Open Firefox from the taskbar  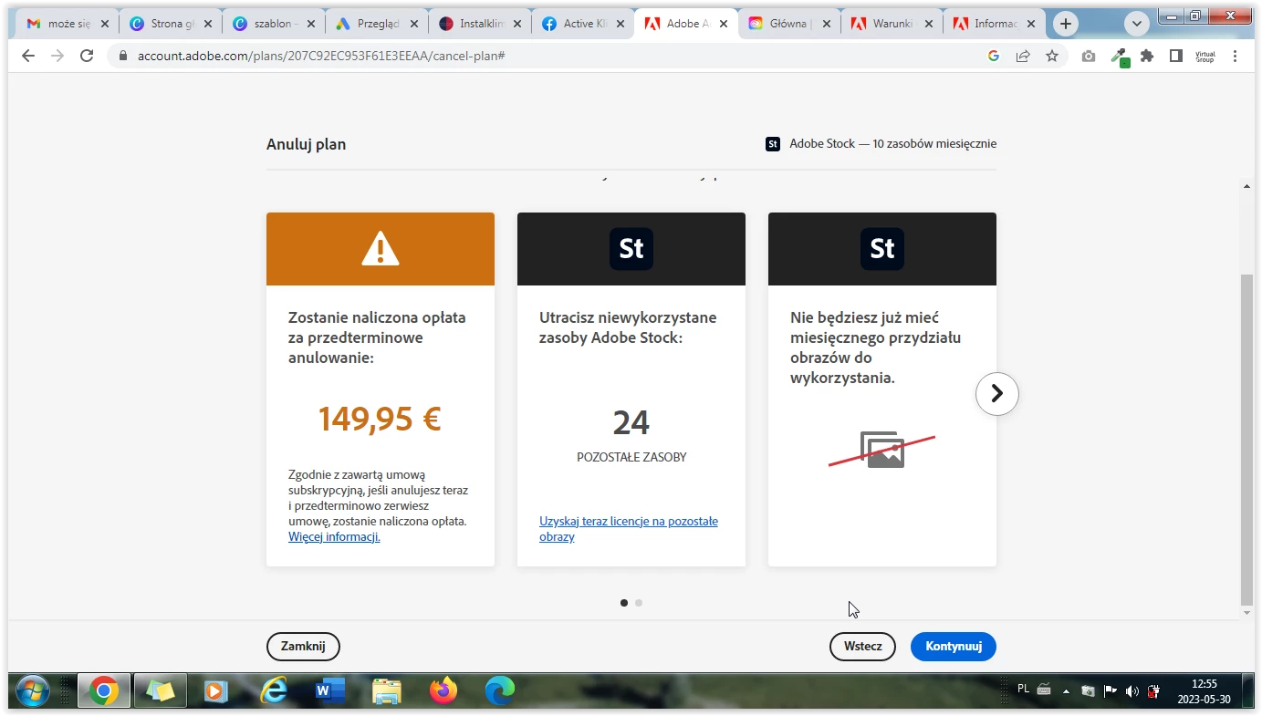tap(443, 691)
